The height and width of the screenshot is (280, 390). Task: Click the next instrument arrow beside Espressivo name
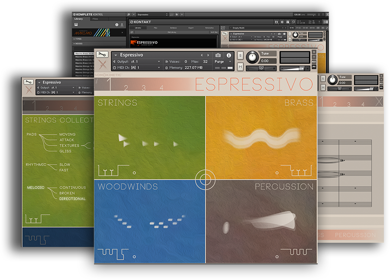(208, 55)
